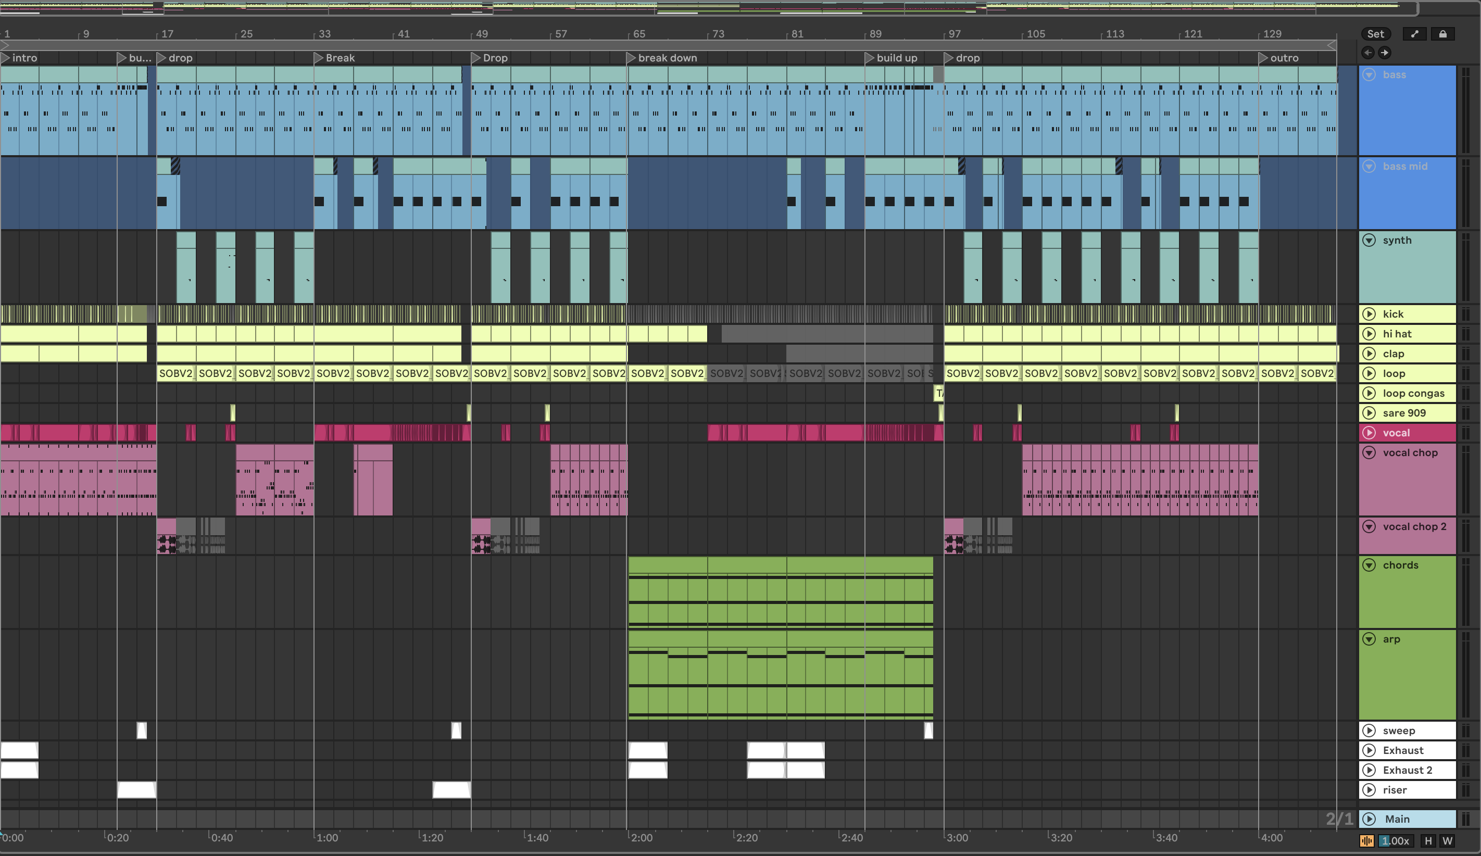The width and height of the screenshot is (1481, 856).
Task: Click the Set locator button
Action: coord(1375,34)
